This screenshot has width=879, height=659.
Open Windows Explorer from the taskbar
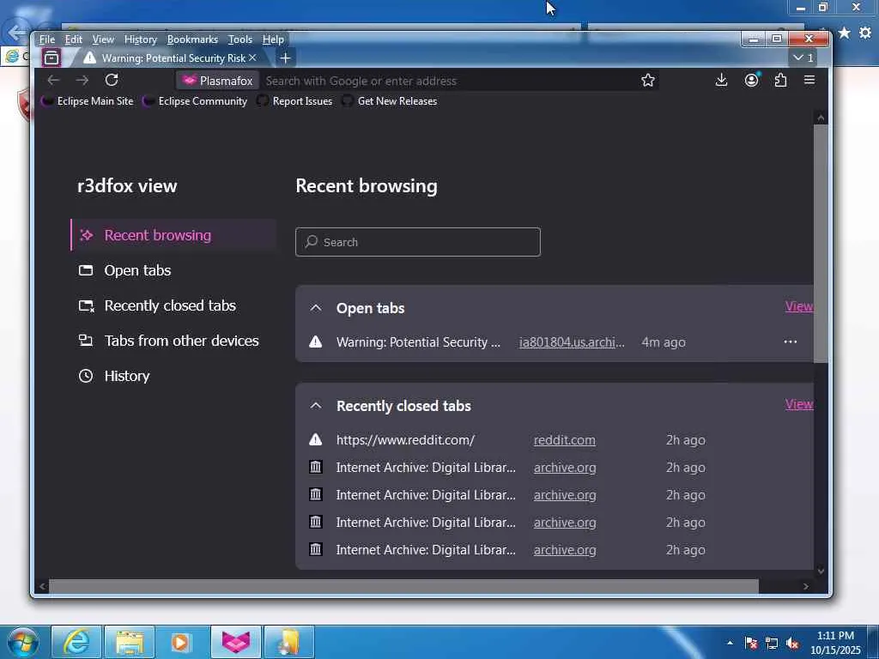tap(130, 642)
